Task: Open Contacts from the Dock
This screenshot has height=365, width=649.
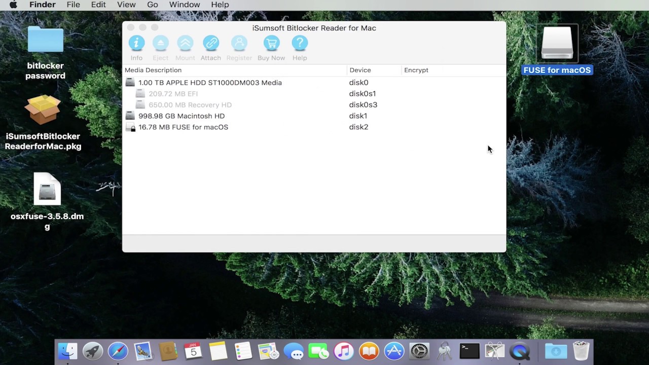Action: tap(168, 351)
